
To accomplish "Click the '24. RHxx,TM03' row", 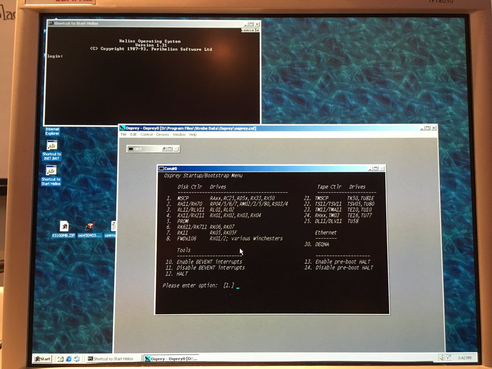I will [338, 215].
